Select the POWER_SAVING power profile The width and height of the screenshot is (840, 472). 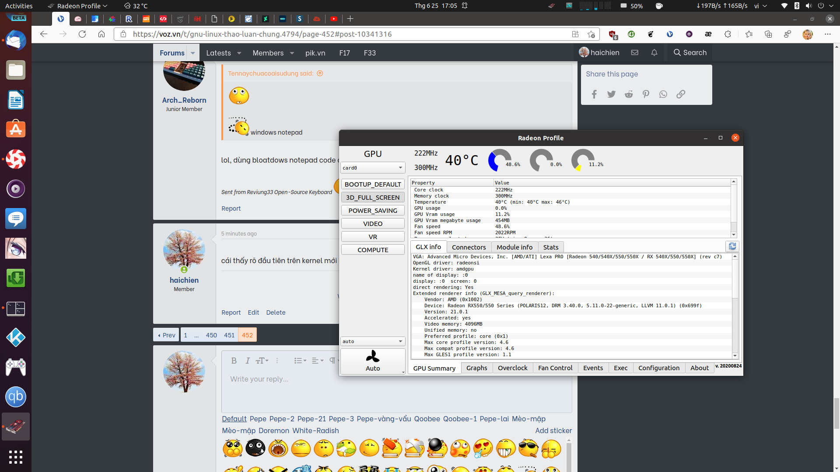click(373, 211)
